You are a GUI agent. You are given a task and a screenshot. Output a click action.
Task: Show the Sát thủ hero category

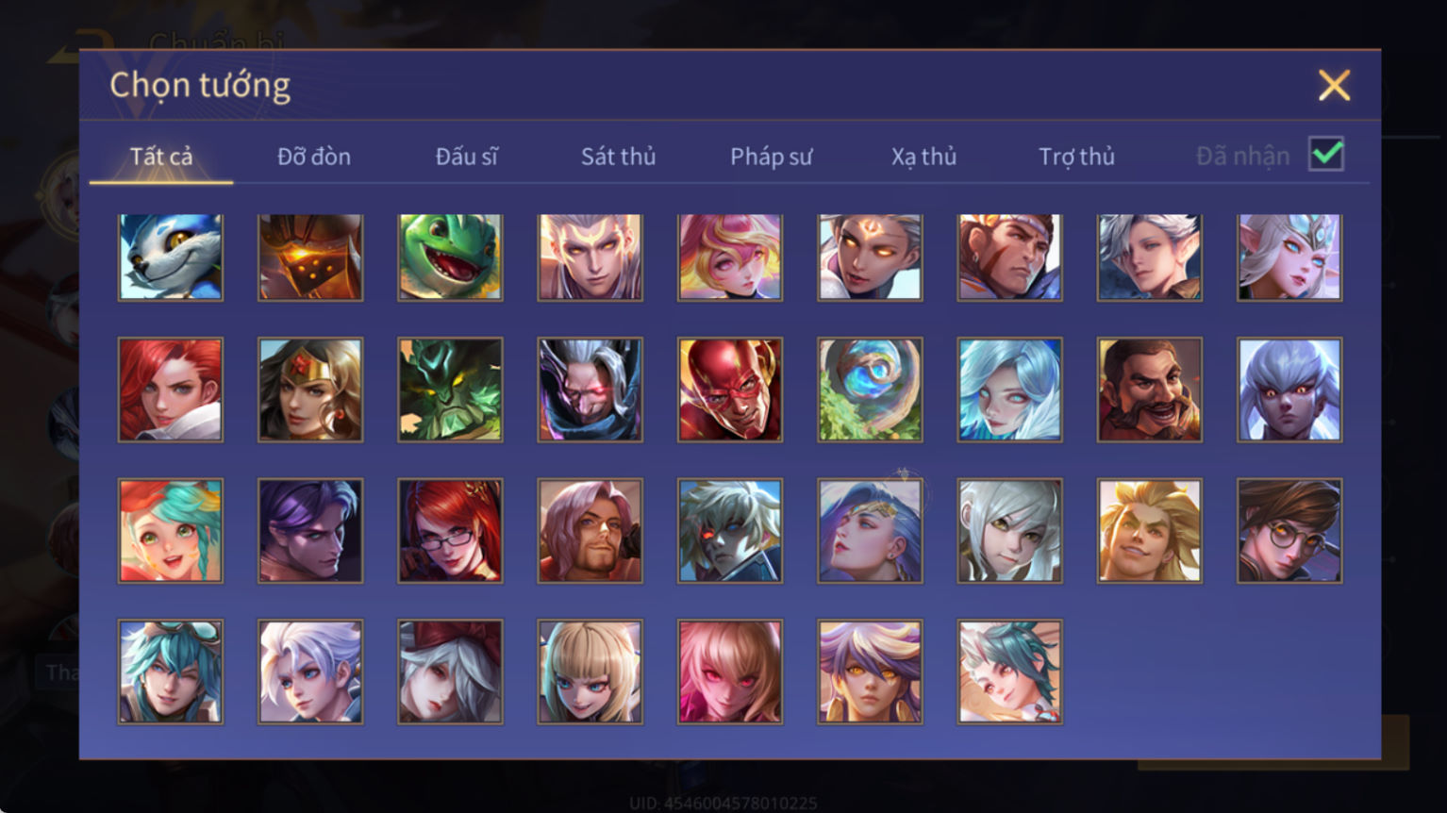point(618,157)
